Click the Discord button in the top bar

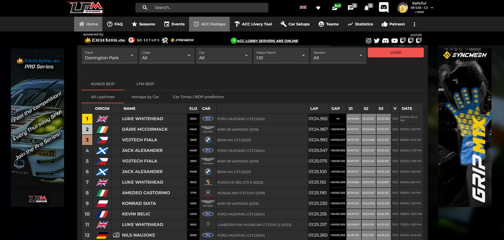point(383,8)
